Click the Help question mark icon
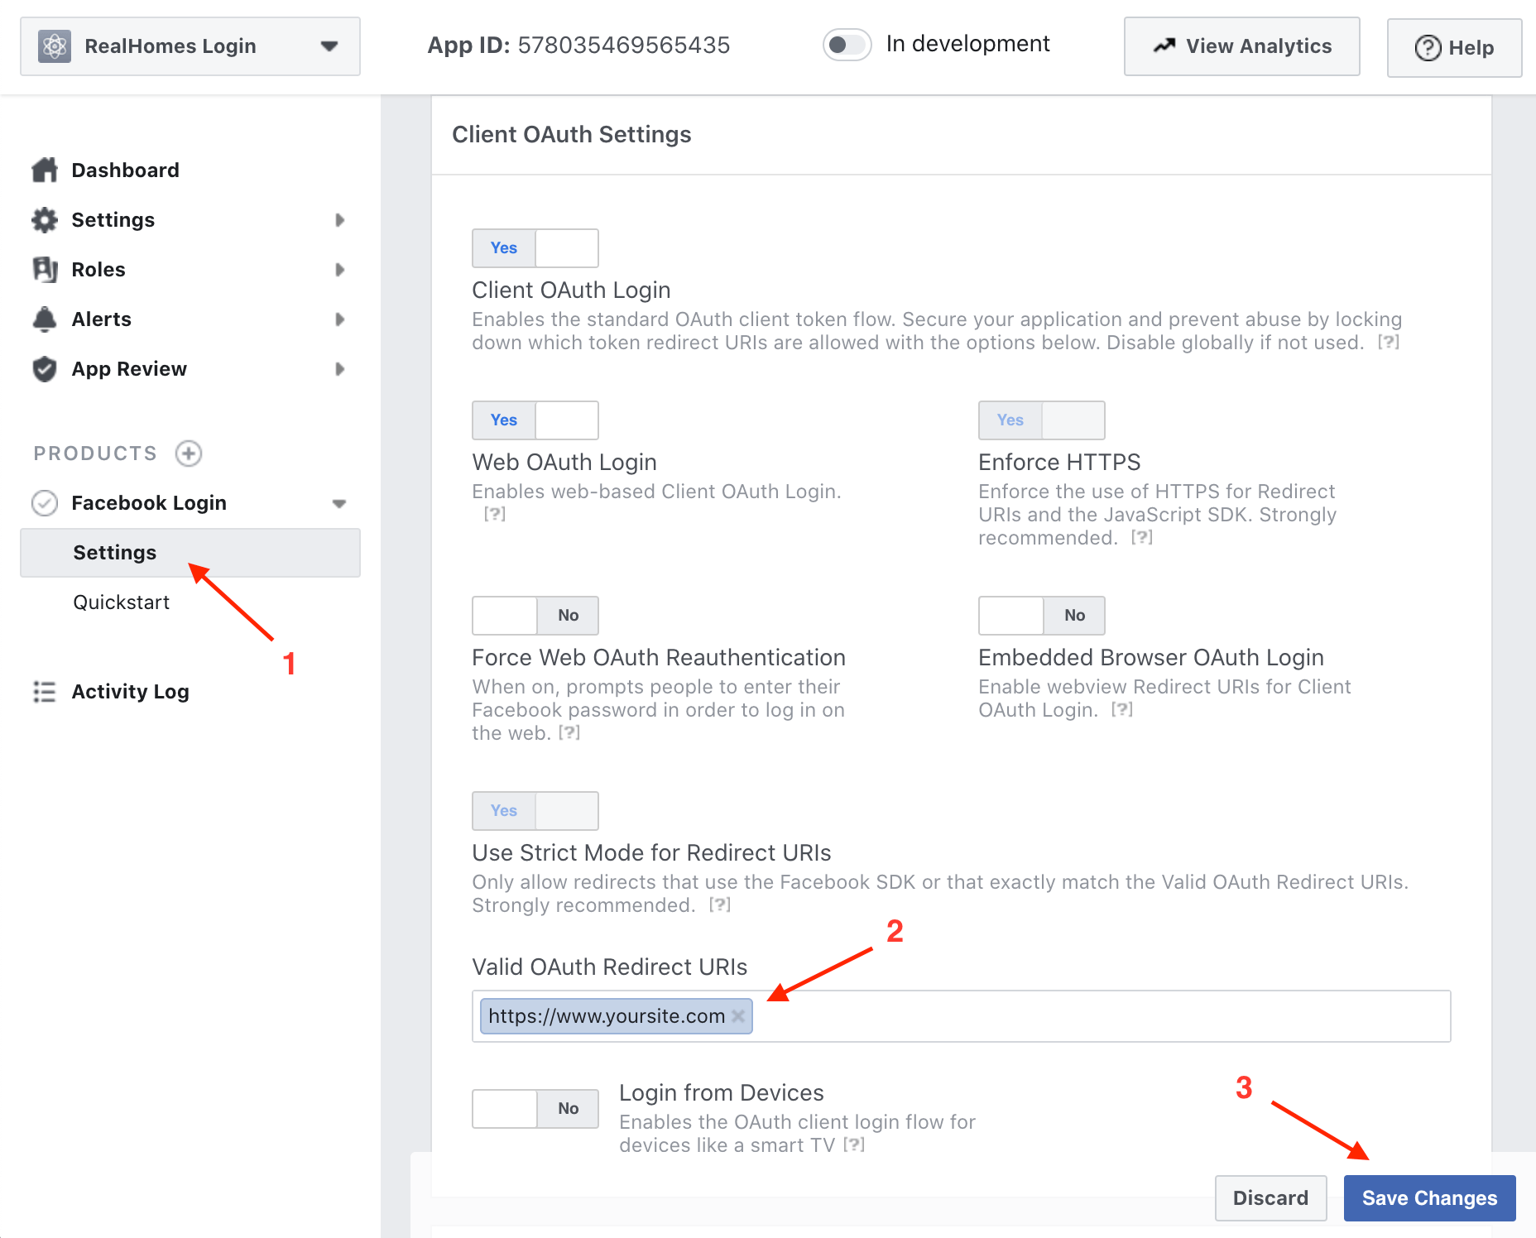Image resolution: width=1536 pixels, height=1238 pixels. (1428, 48)
